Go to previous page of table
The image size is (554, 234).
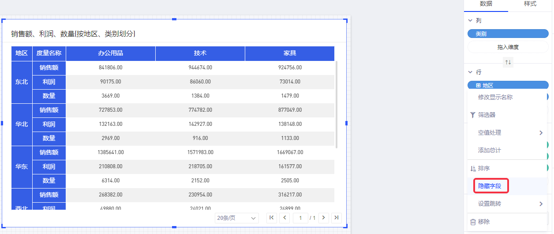click(x=285, y=218)
